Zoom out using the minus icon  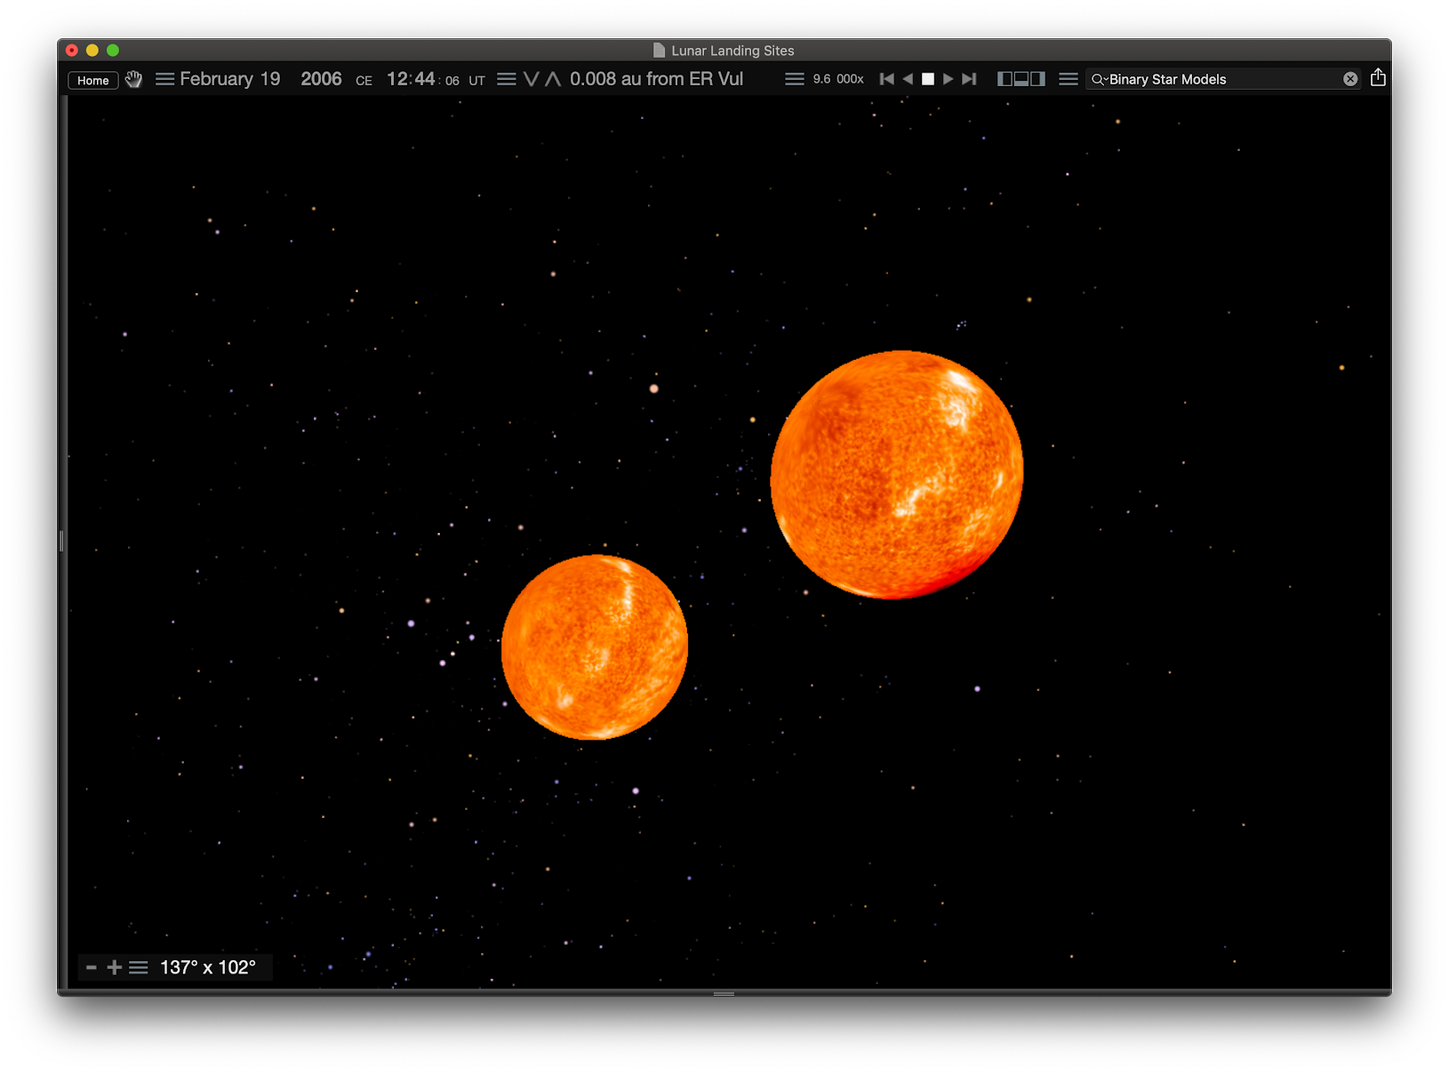pos(92,967)
